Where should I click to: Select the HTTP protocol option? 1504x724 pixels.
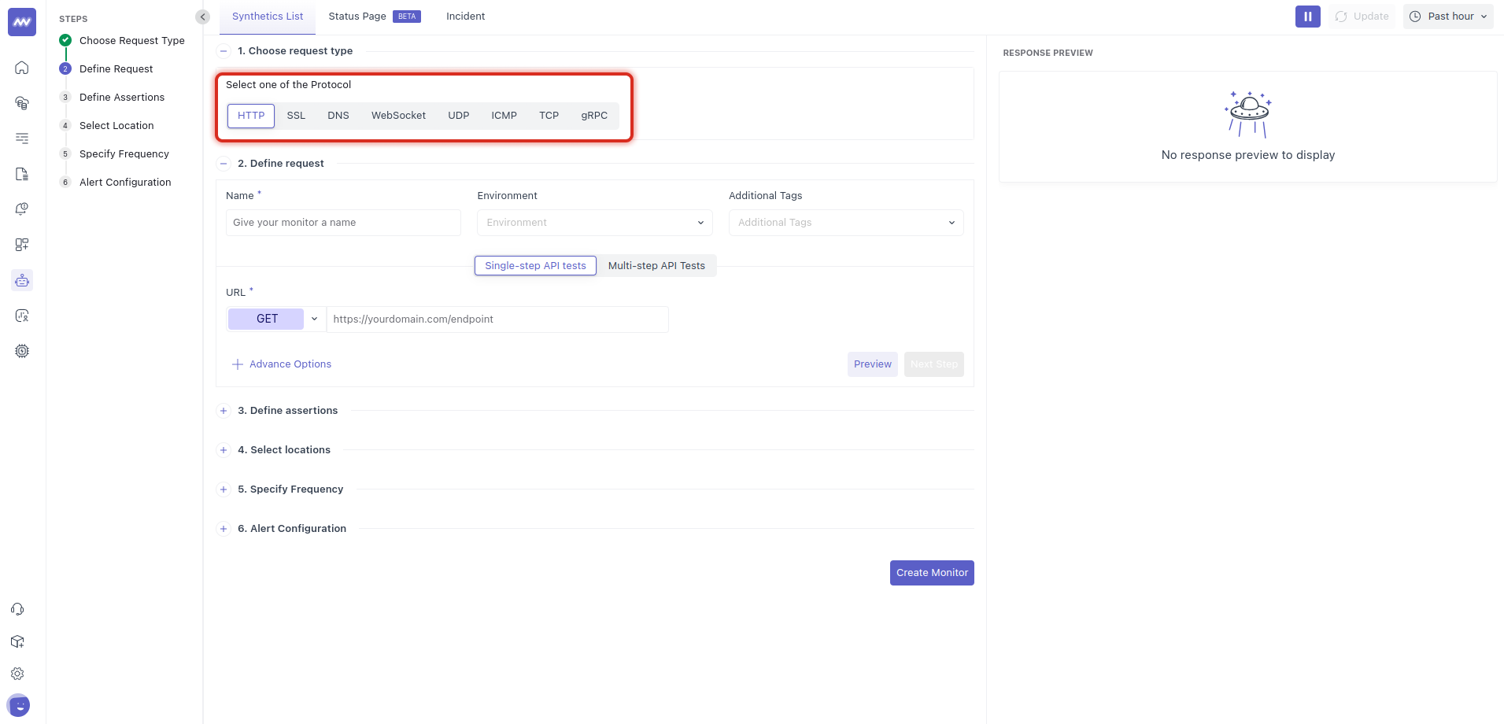point(250,116)
